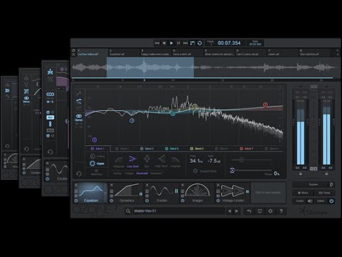The width and height of the screenshot is (342, 257).
Task: Toggle Band 4 power circle
Action: point(167,148)
